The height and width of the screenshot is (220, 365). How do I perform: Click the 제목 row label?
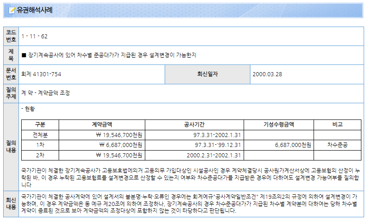tap(11, 55)
